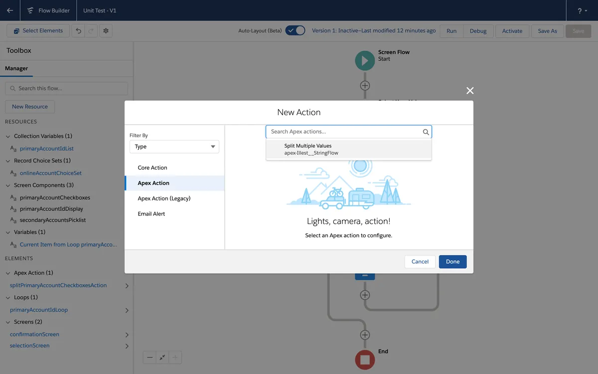Screen dimensions: 598x374
Task: Select Apex Action category
Action: (x=174, y=183)
